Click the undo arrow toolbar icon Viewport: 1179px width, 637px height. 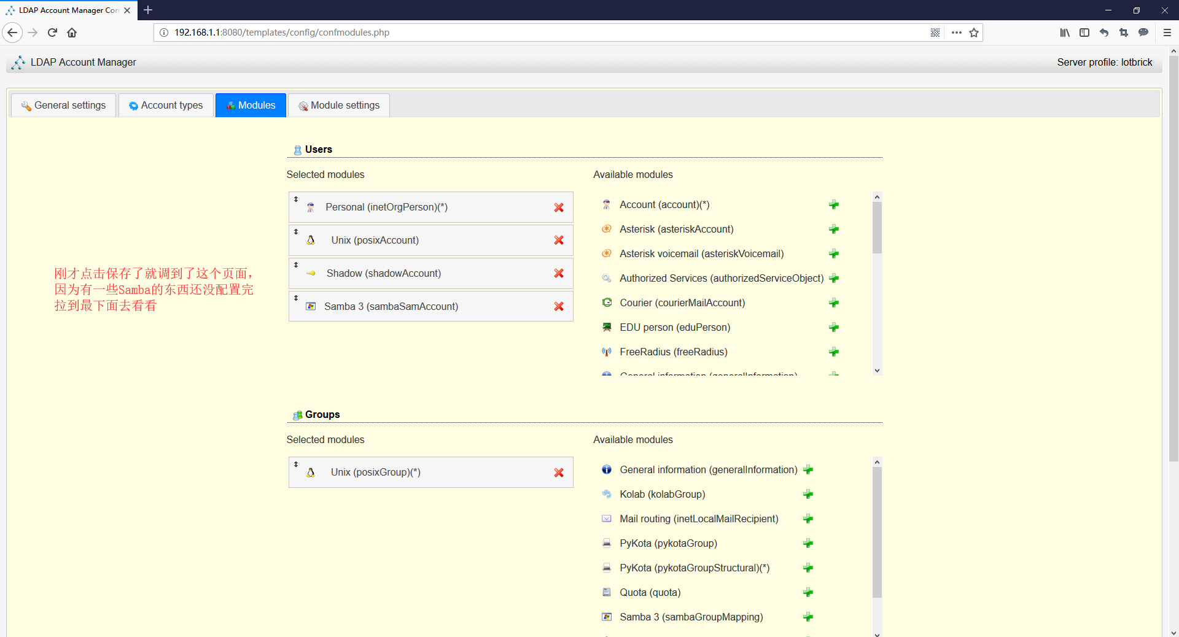1104,33
